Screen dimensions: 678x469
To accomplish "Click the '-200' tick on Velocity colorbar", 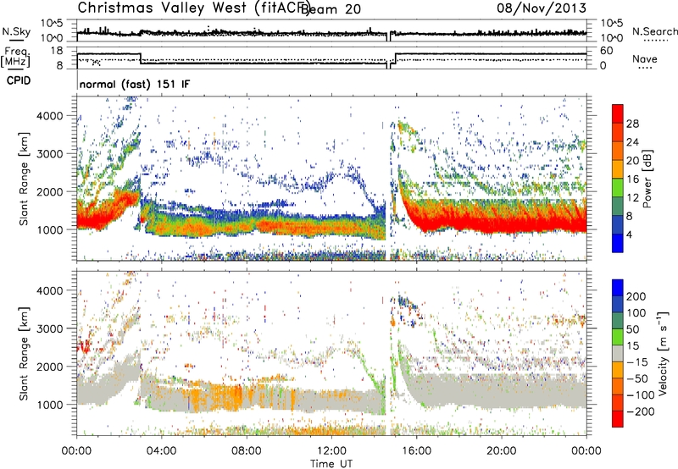I will click(x=640, y=411).
